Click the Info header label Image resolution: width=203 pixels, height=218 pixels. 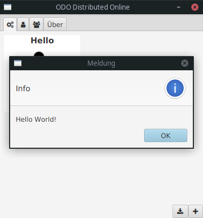pyautogui.click(x=23, y=88)
